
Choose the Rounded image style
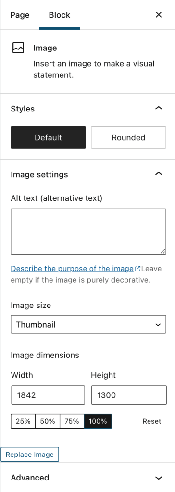point(128,137)
